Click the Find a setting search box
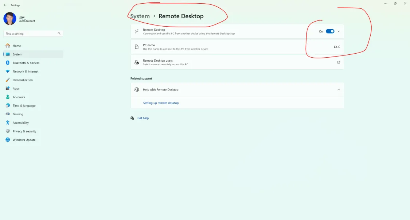This screenshot has width=410, height=220. (33, 34)
